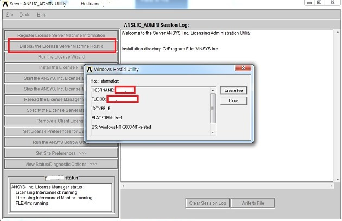Click Register License Server Machine Information
This screenshot has width=342, height=221.
pyautogui.click(x=61, y=35)
